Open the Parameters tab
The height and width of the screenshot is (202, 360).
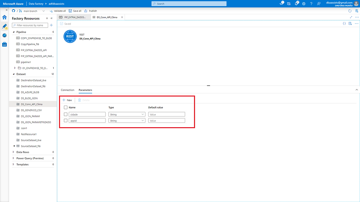coord(85,90)
